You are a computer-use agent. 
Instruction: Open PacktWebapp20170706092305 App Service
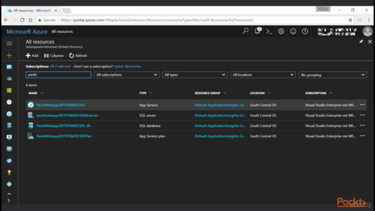click(61, 105)
